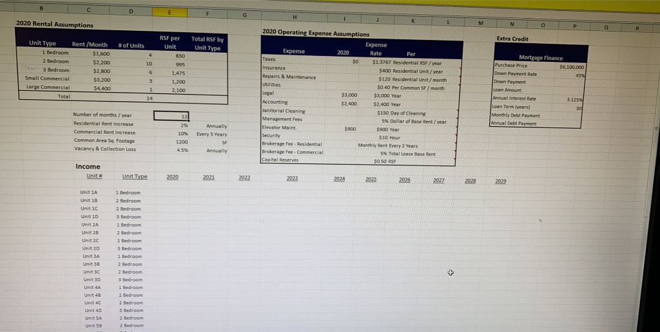Click the 2021 year header in Income

pyautogui.click(x=208, y=178)
